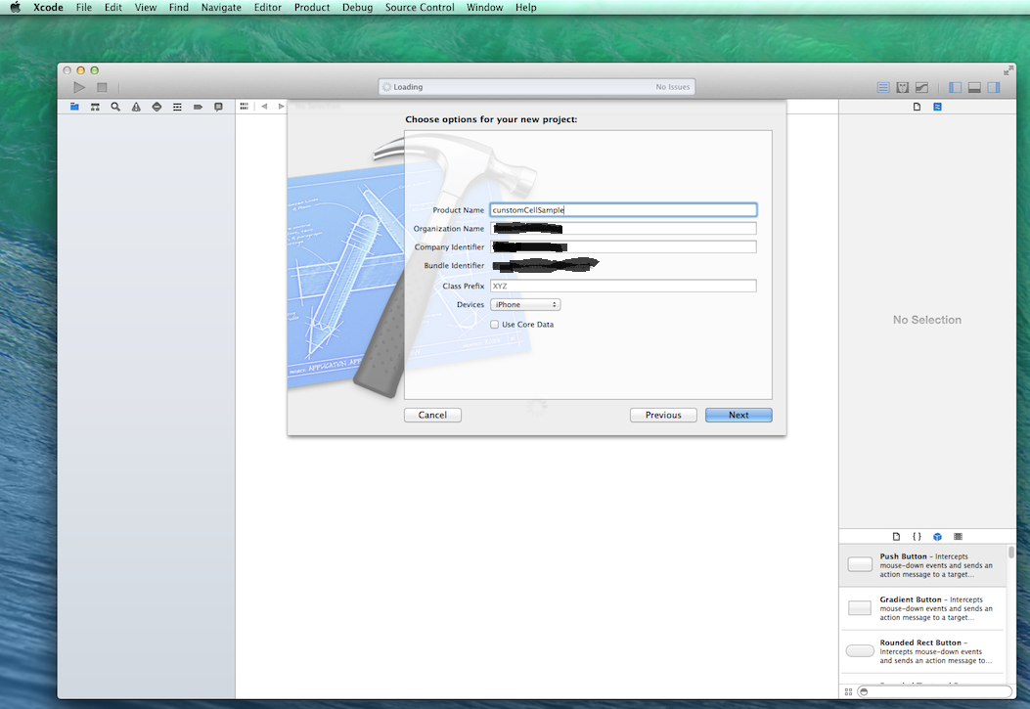
Task: Open the Code Snippet library braces icon
Action: pos(917,536)
